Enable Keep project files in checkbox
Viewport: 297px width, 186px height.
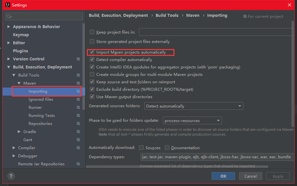click(x=92, y=32)
